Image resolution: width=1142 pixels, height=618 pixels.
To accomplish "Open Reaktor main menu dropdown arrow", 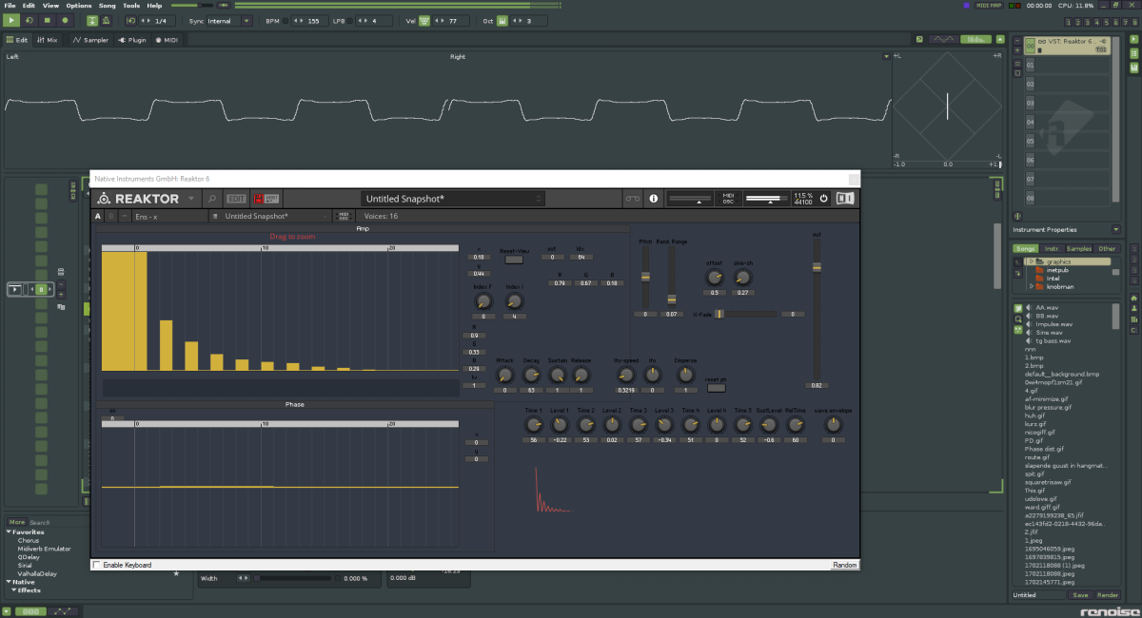I will point(191,199).
